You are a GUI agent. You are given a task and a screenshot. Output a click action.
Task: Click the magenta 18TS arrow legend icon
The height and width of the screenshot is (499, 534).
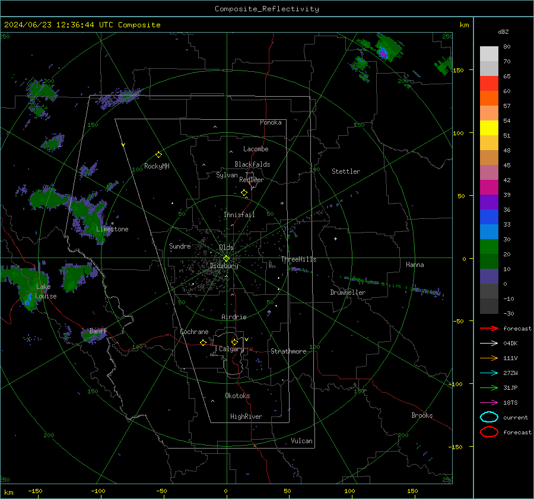489,403
